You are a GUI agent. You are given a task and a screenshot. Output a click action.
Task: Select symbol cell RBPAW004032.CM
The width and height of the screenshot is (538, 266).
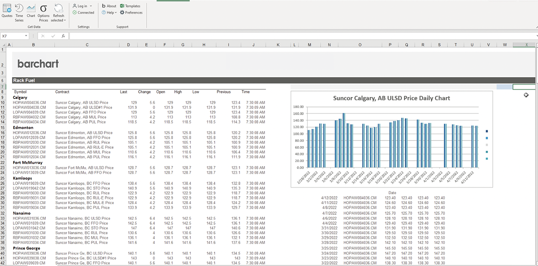pos(29,117)
